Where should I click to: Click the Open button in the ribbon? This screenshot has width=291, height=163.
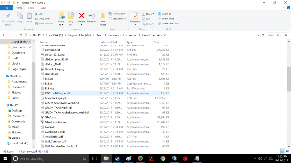(x=148, y=14)
